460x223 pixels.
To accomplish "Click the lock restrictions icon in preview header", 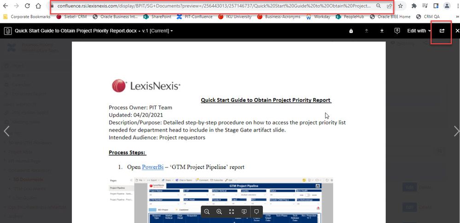I will pyautogui.click(x=351, y=31).
